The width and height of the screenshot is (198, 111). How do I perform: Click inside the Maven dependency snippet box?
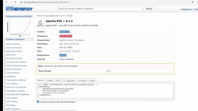pos(106,91)
